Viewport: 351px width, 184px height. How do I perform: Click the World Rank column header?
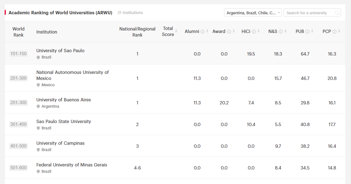(x=18, y=32)
